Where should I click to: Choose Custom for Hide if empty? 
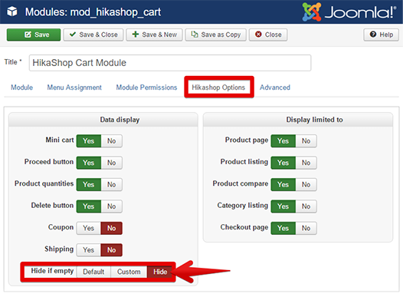tap(129, 272)
